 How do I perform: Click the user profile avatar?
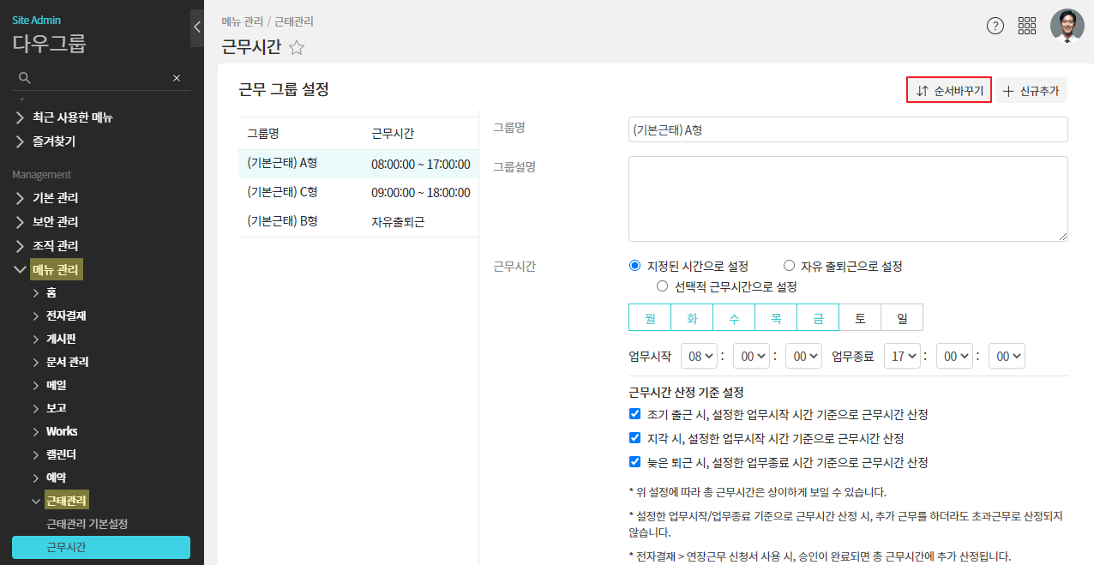pyautogui.click(x=1067, y=26)
